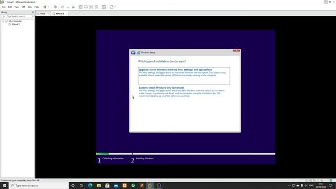Select Virtual 1 in the Library tree
This screenshot has height=189, width=336.
(16, 24)
